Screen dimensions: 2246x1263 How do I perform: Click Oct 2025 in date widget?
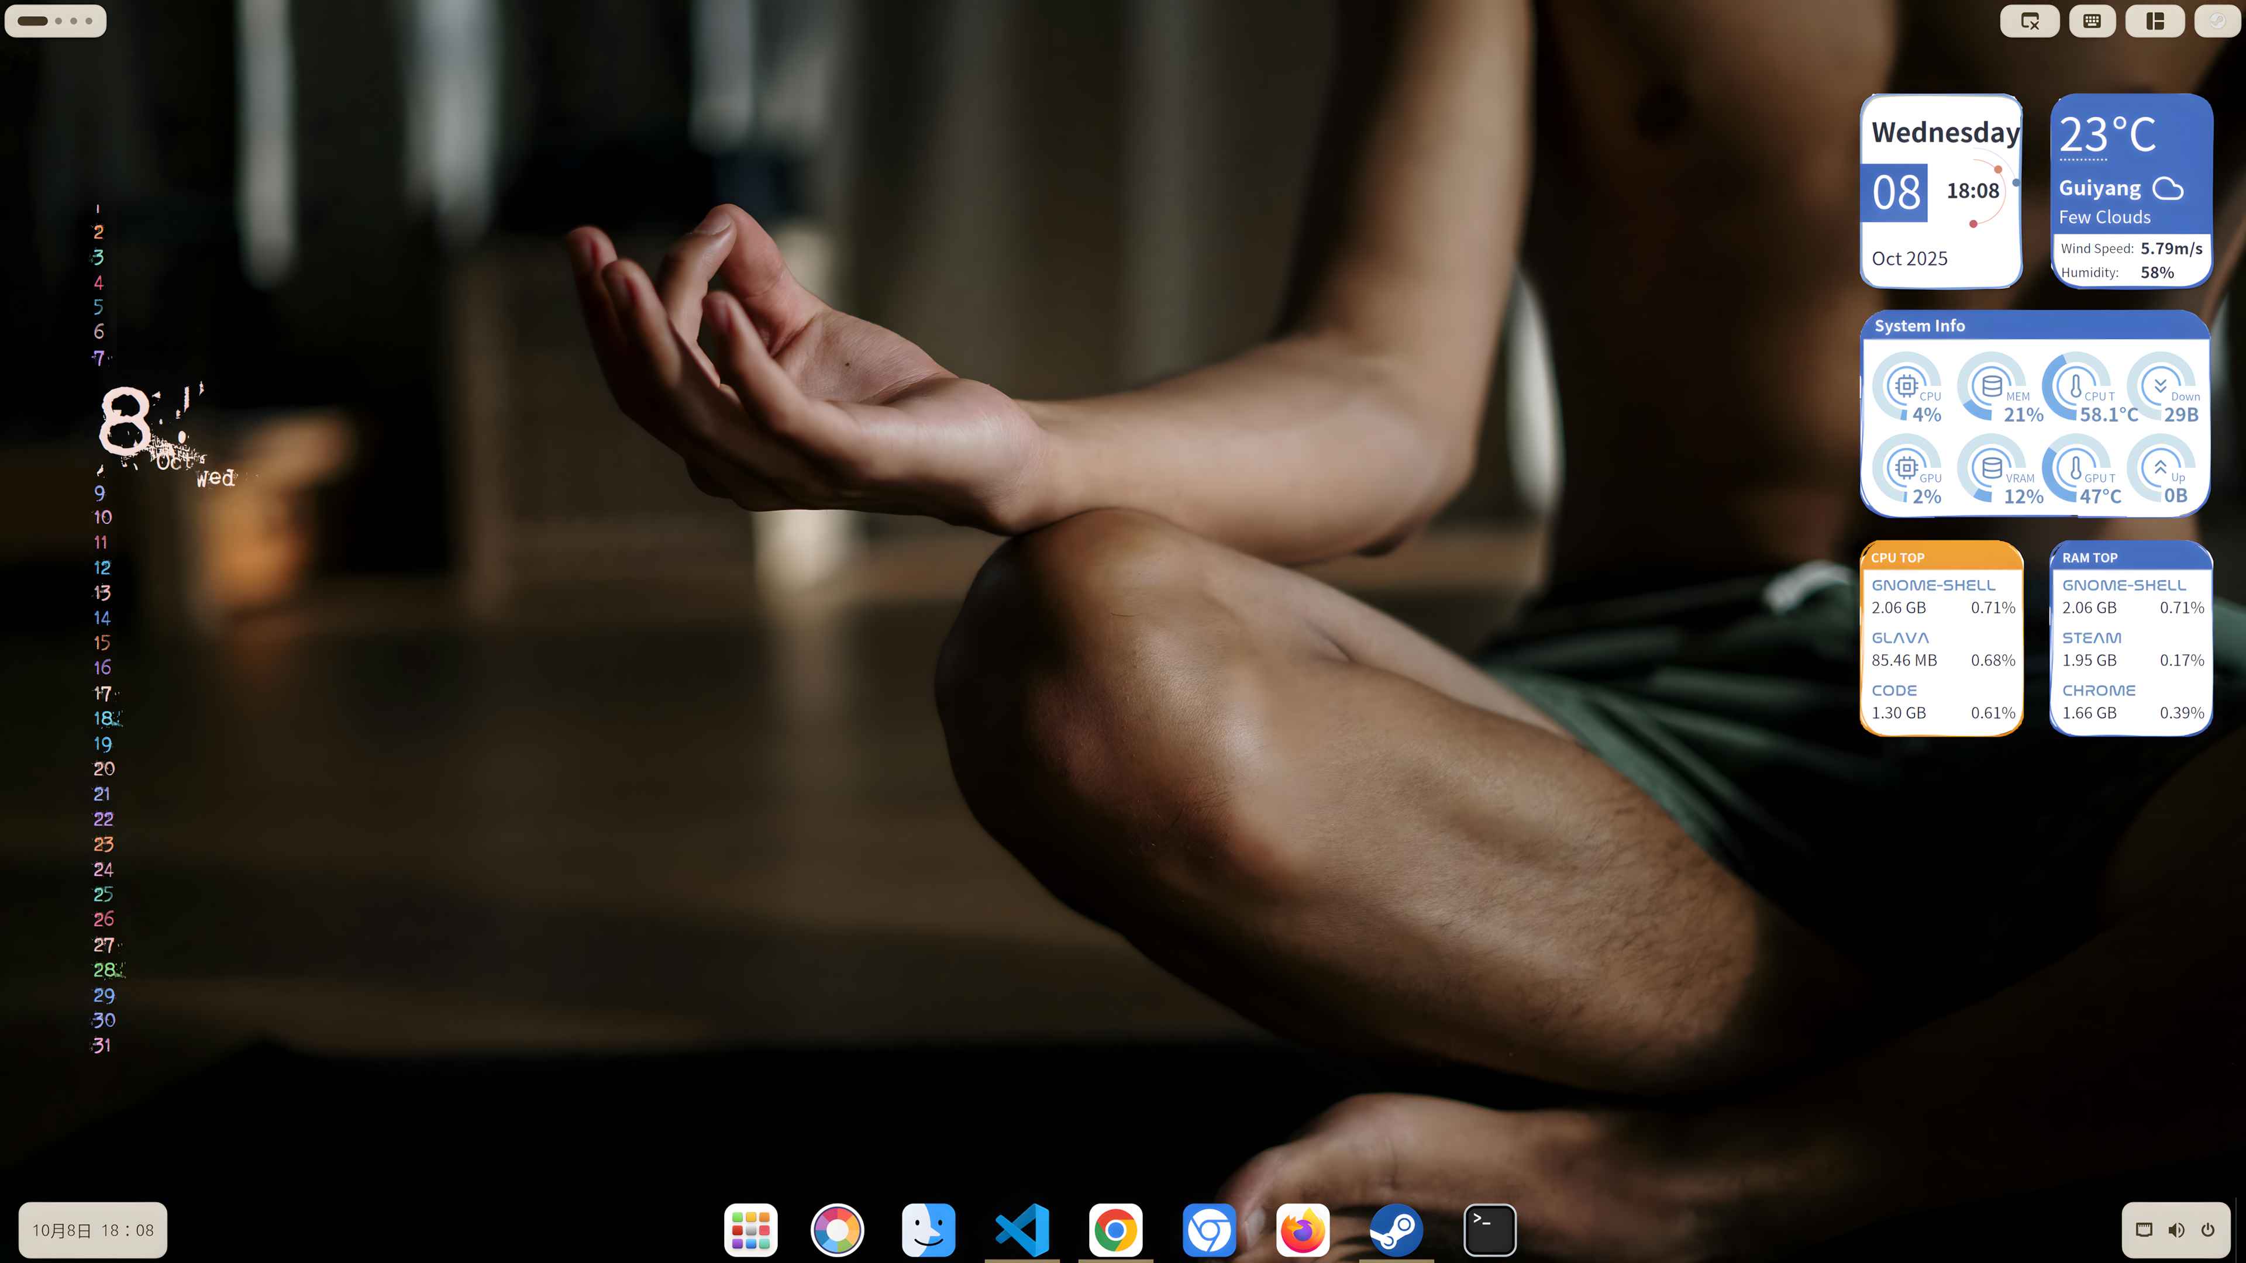point(1910,259)
